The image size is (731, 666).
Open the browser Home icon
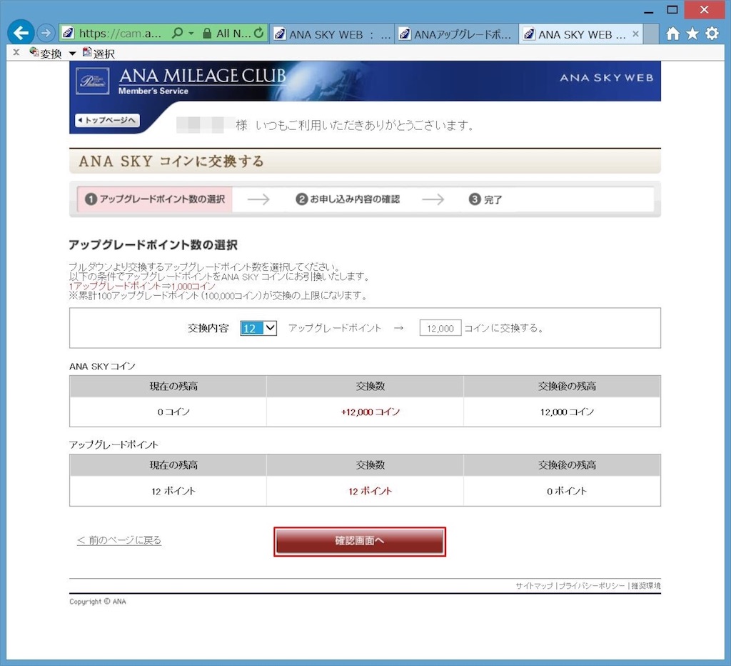point(672,34)
